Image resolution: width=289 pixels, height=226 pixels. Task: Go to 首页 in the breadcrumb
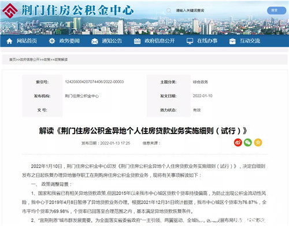pos(13,60)
